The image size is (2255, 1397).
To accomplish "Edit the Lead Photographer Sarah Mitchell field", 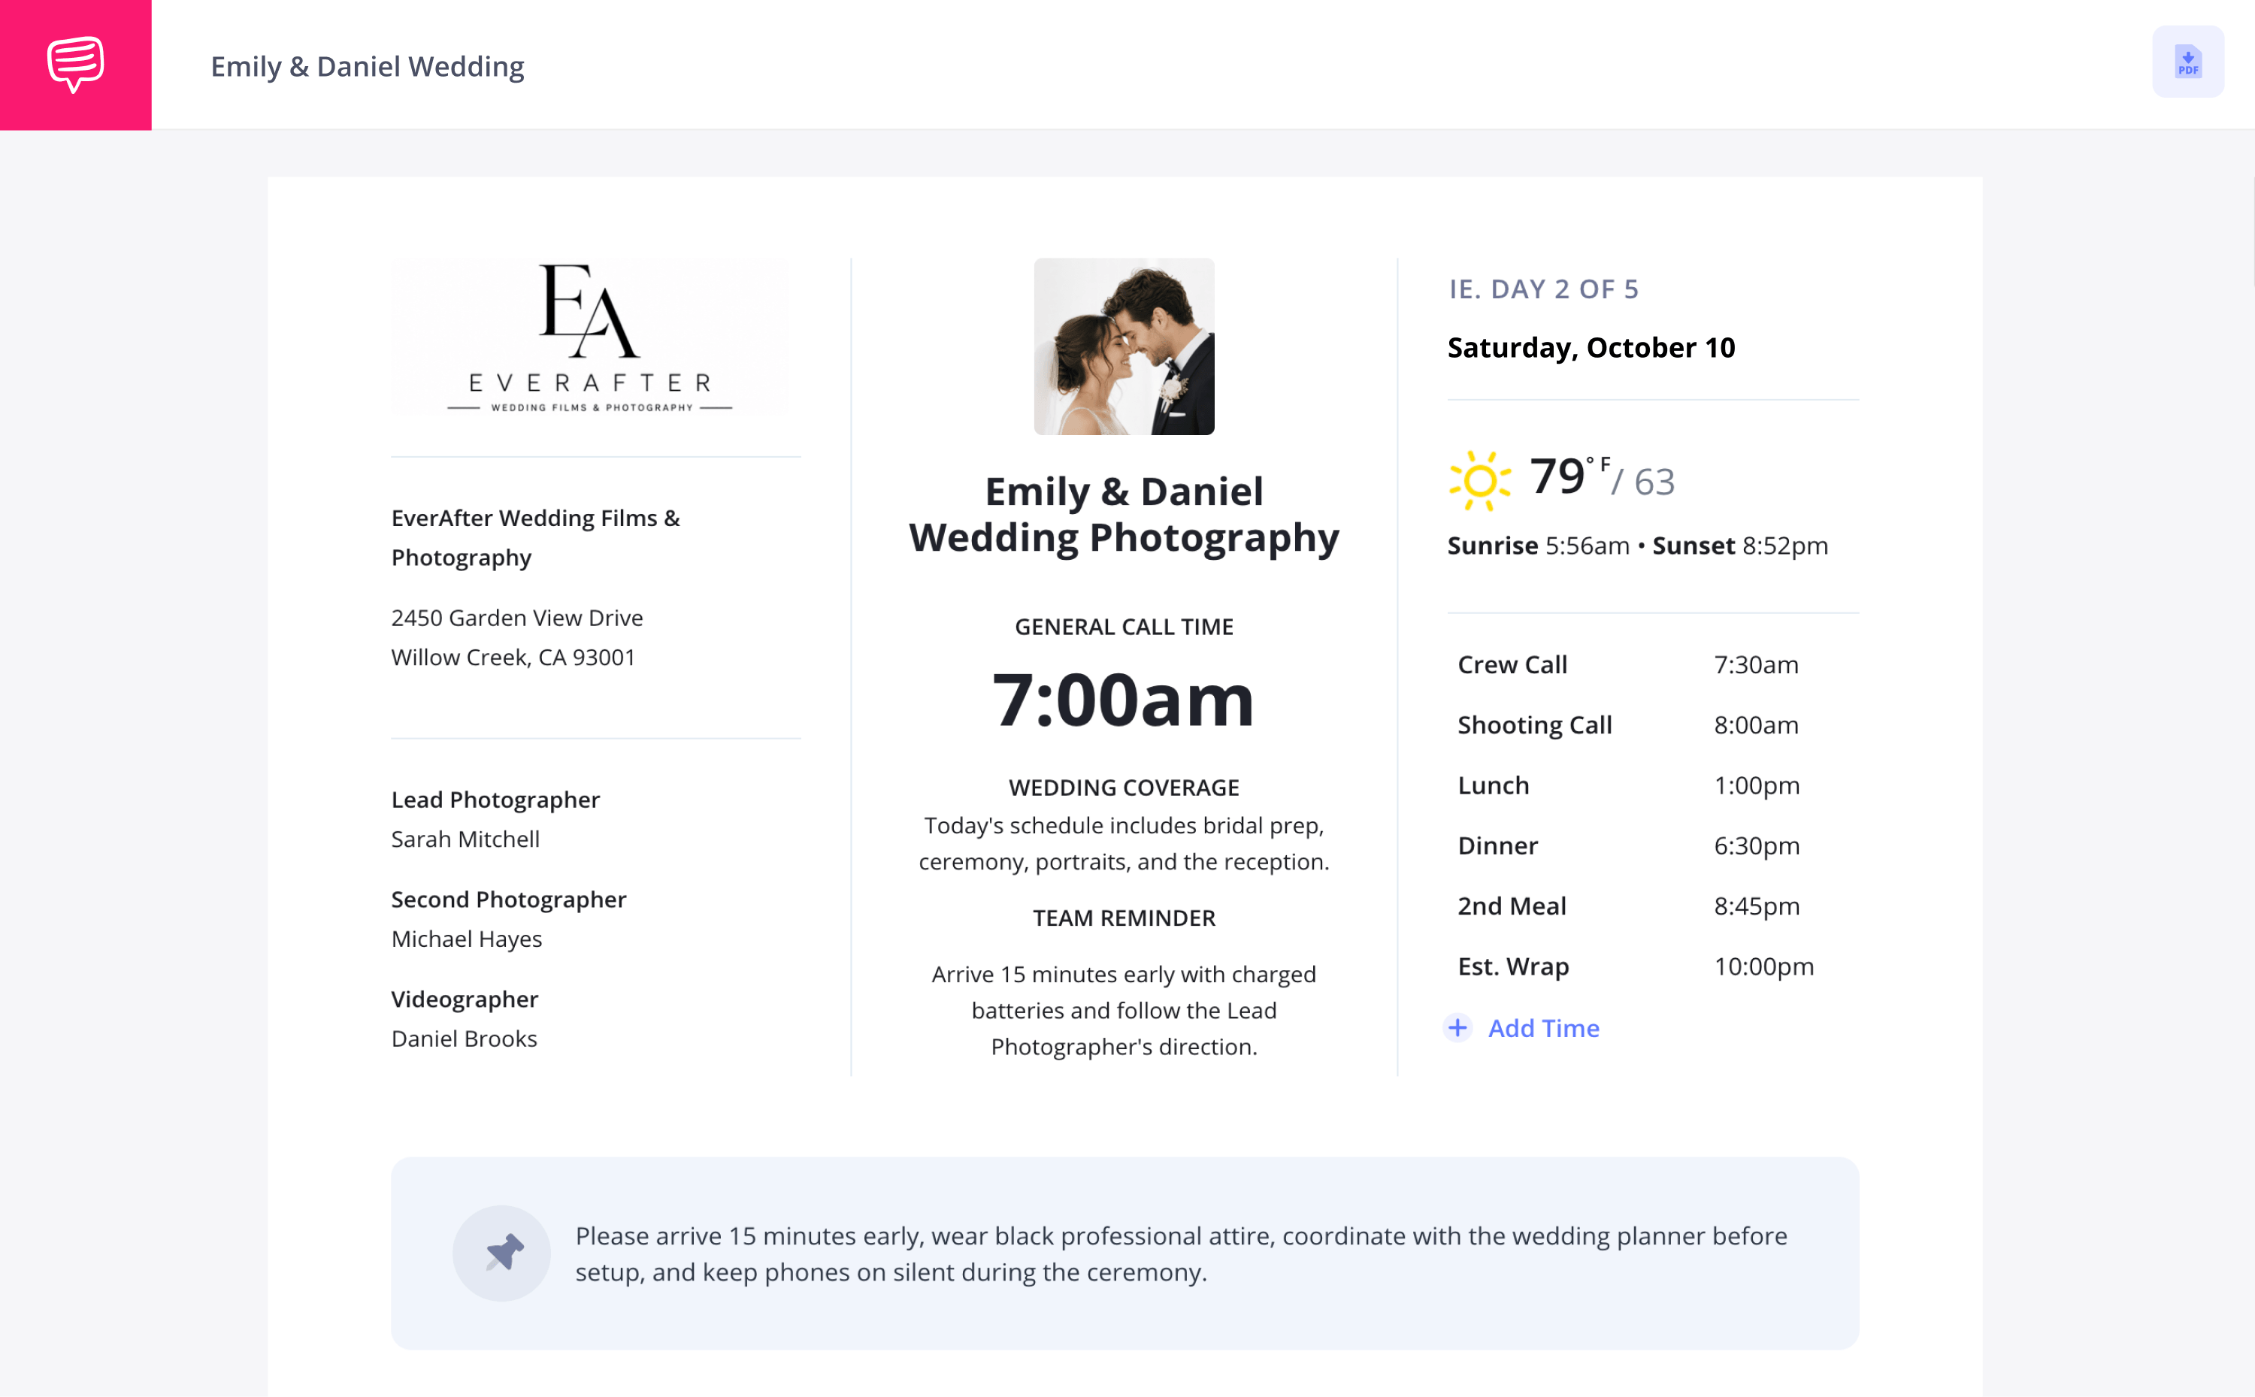I will [x=495, y=820].
